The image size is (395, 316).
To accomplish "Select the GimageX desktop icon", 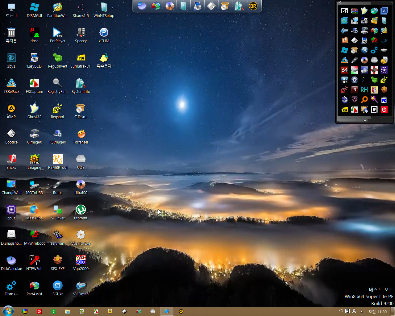I will pos(34,137).
